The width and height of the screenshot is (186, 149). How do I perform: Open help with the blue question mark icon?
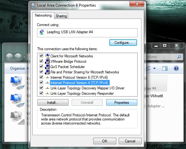pos(176,68)
